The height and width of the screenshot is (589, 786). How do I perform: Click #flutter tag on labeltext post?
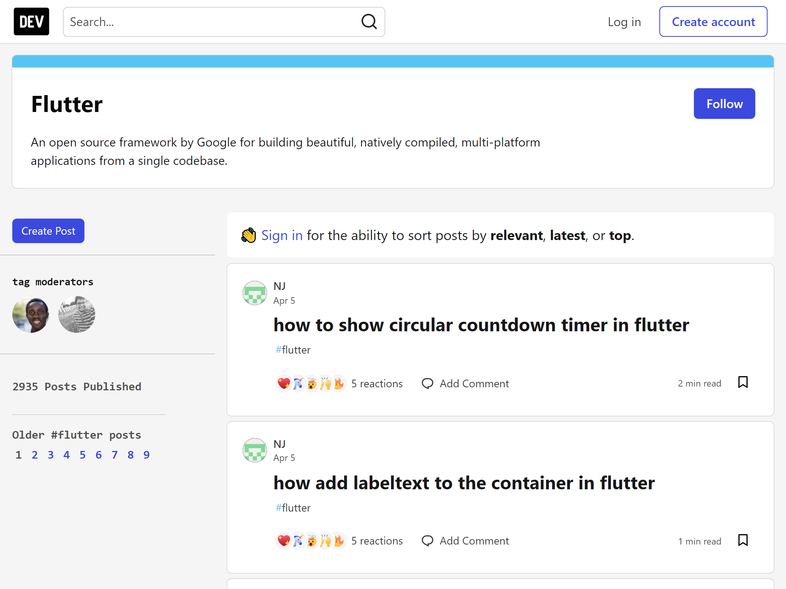pyautogui.click(x=293, y=508)
